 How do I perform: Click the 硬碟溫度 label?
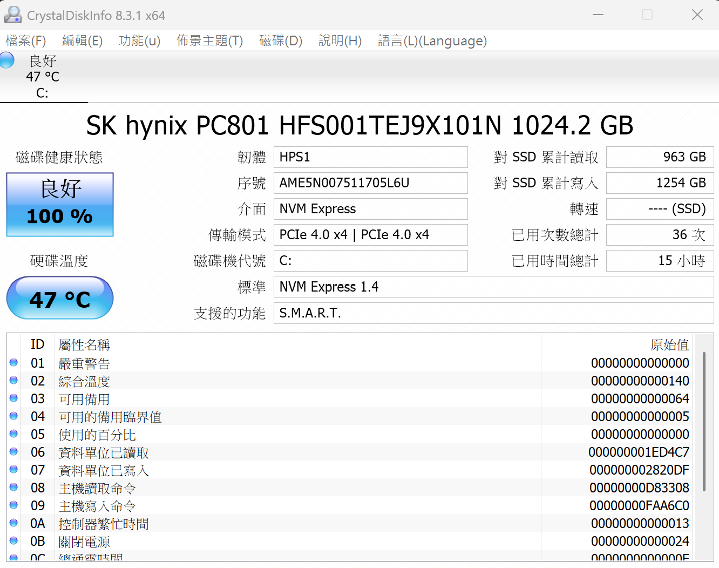pos(59,261)
